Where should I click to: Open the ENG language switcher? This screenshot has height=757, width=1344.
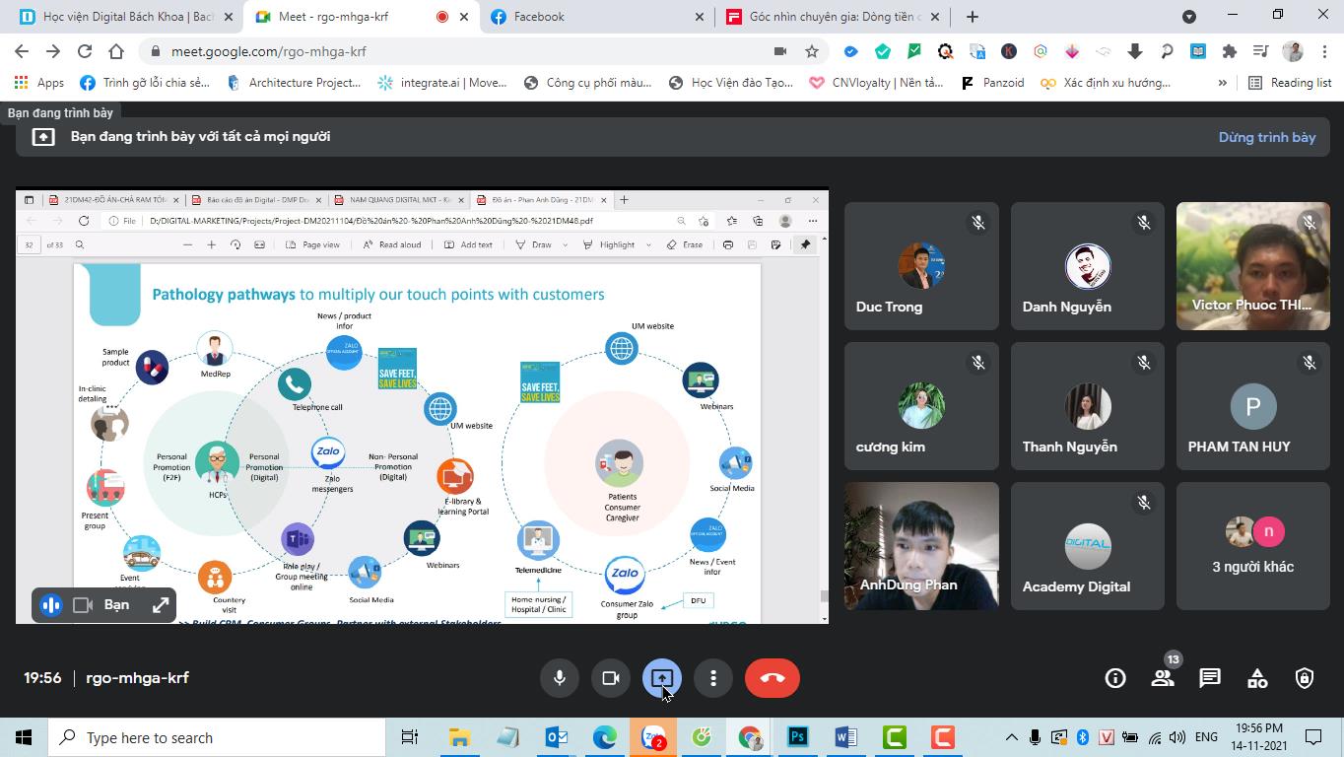pyautogui.click(x=1206, y=737)
